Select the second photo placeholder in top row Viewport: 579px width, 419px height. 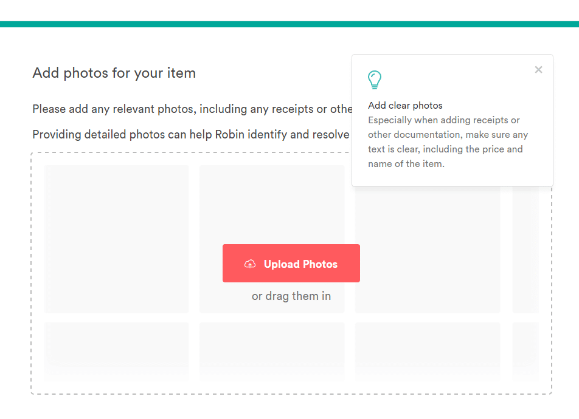[x=272, y=205]
